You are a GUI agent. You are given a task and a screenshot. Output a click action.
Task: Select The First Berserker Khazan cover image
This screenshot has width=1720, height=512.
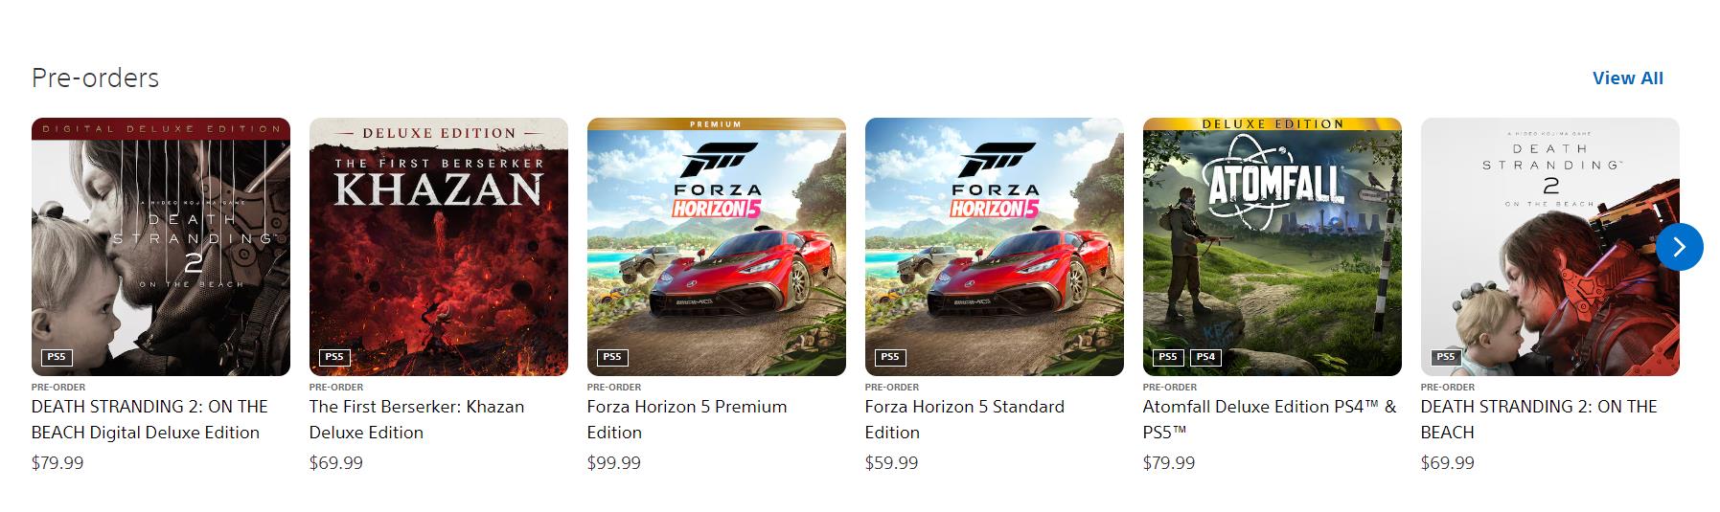pos(438,246)
